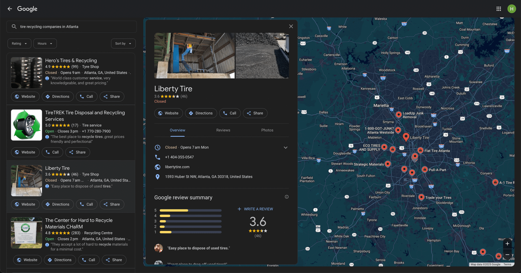This screenshot has width=521, height=273.
Task: Get Directions to CHaRM recycling centre
Action: tap(60, 260)
